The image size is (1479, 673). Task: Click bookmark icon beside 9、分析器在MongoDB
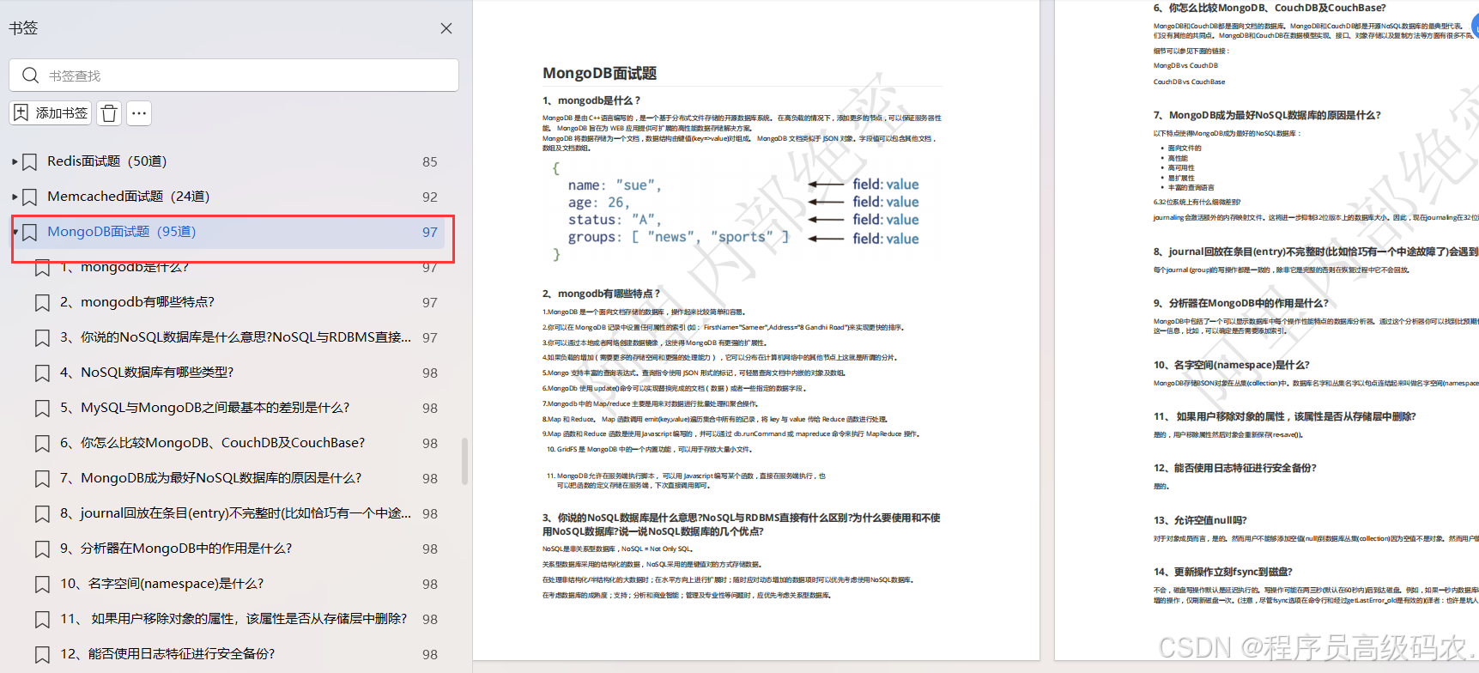42,549
